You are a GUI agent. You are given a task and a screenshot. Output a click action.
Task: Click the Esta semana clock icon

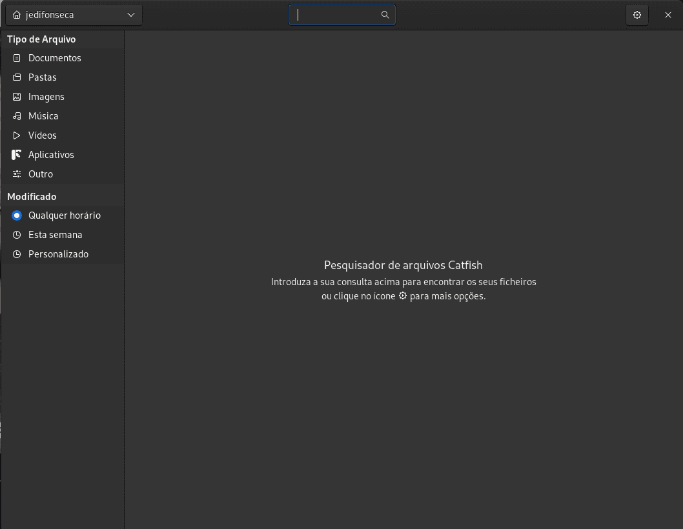[17, 235]
